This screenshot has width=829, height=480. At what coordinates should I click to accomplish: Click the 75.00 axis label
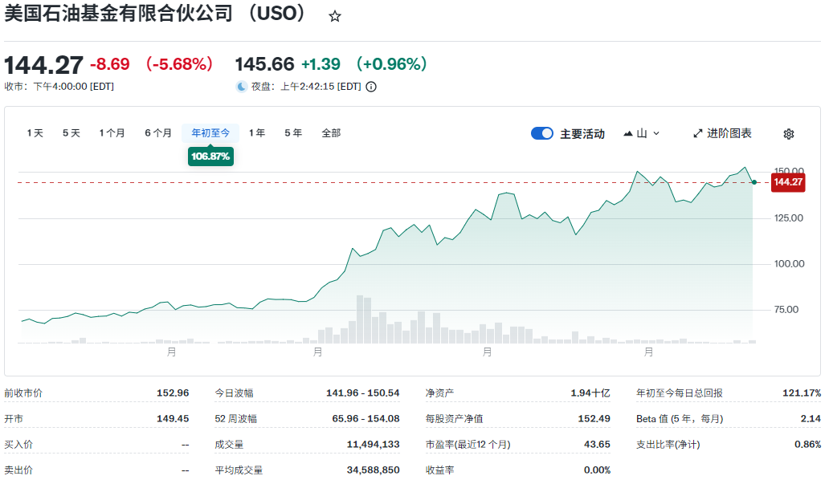pos(786,310)
